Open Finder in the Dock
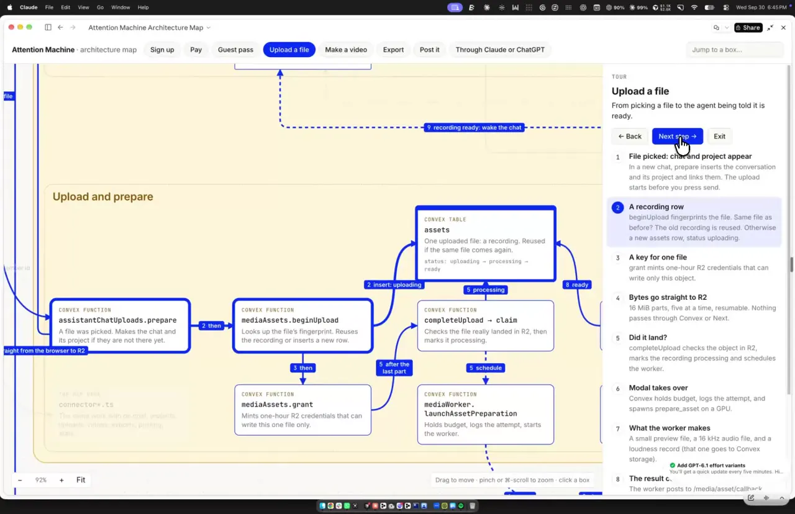Screen dimensions: 795x514 322,506
